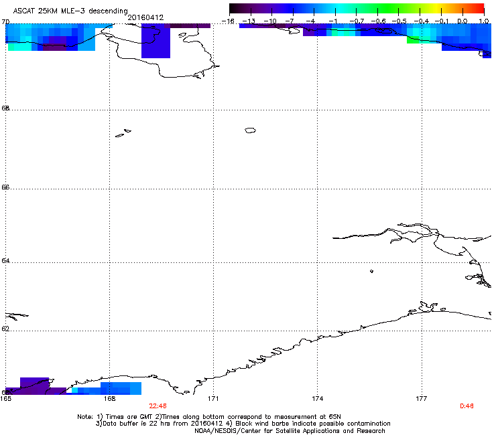The height and width of the screenshot is (435, 496).
Task: Click the NOAA/NESDIS credit line
Action: pyautogui.click(x=290, y=430)
